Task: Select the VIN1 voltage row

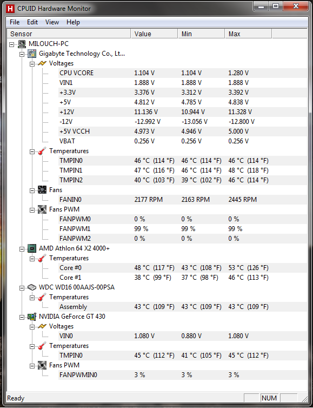Action: coord(183,83)
